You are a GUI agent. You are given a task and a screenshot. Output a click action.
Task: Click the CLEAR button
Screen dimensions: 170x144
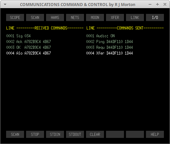coord(95,135)
